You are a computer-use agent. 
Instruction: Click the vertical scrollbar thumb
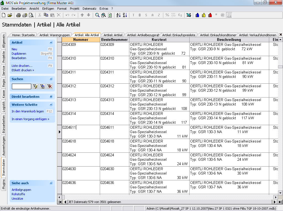point(280,67)
